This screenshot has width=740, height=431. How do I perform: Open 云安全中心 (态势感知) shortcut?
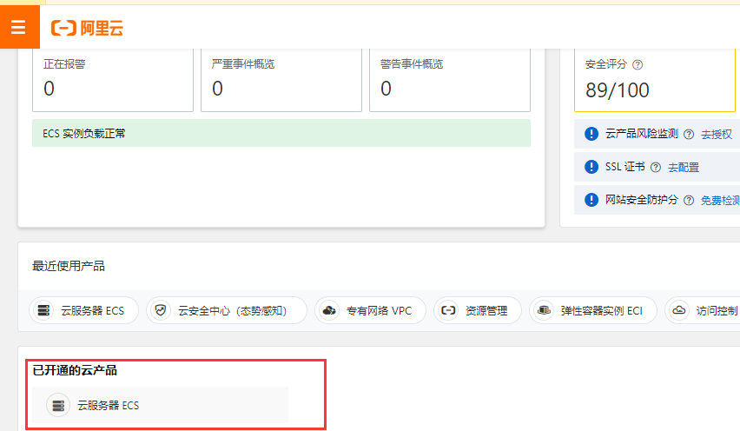click(227, 310)
